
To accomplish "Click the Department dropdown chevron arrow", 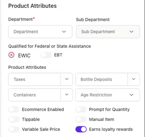I will point(64,32).
